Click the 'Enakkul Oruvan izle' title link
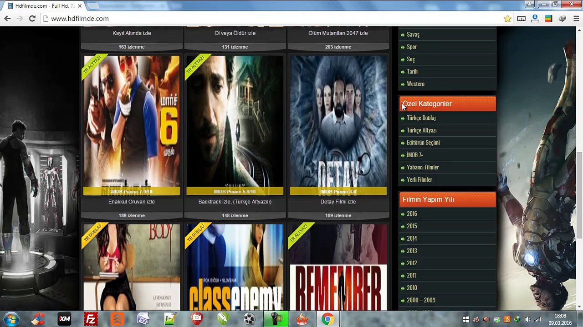 tap(132, 202)
